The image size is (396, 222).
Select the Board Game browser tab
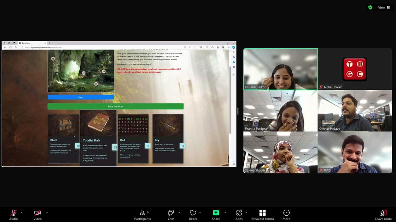32,43
